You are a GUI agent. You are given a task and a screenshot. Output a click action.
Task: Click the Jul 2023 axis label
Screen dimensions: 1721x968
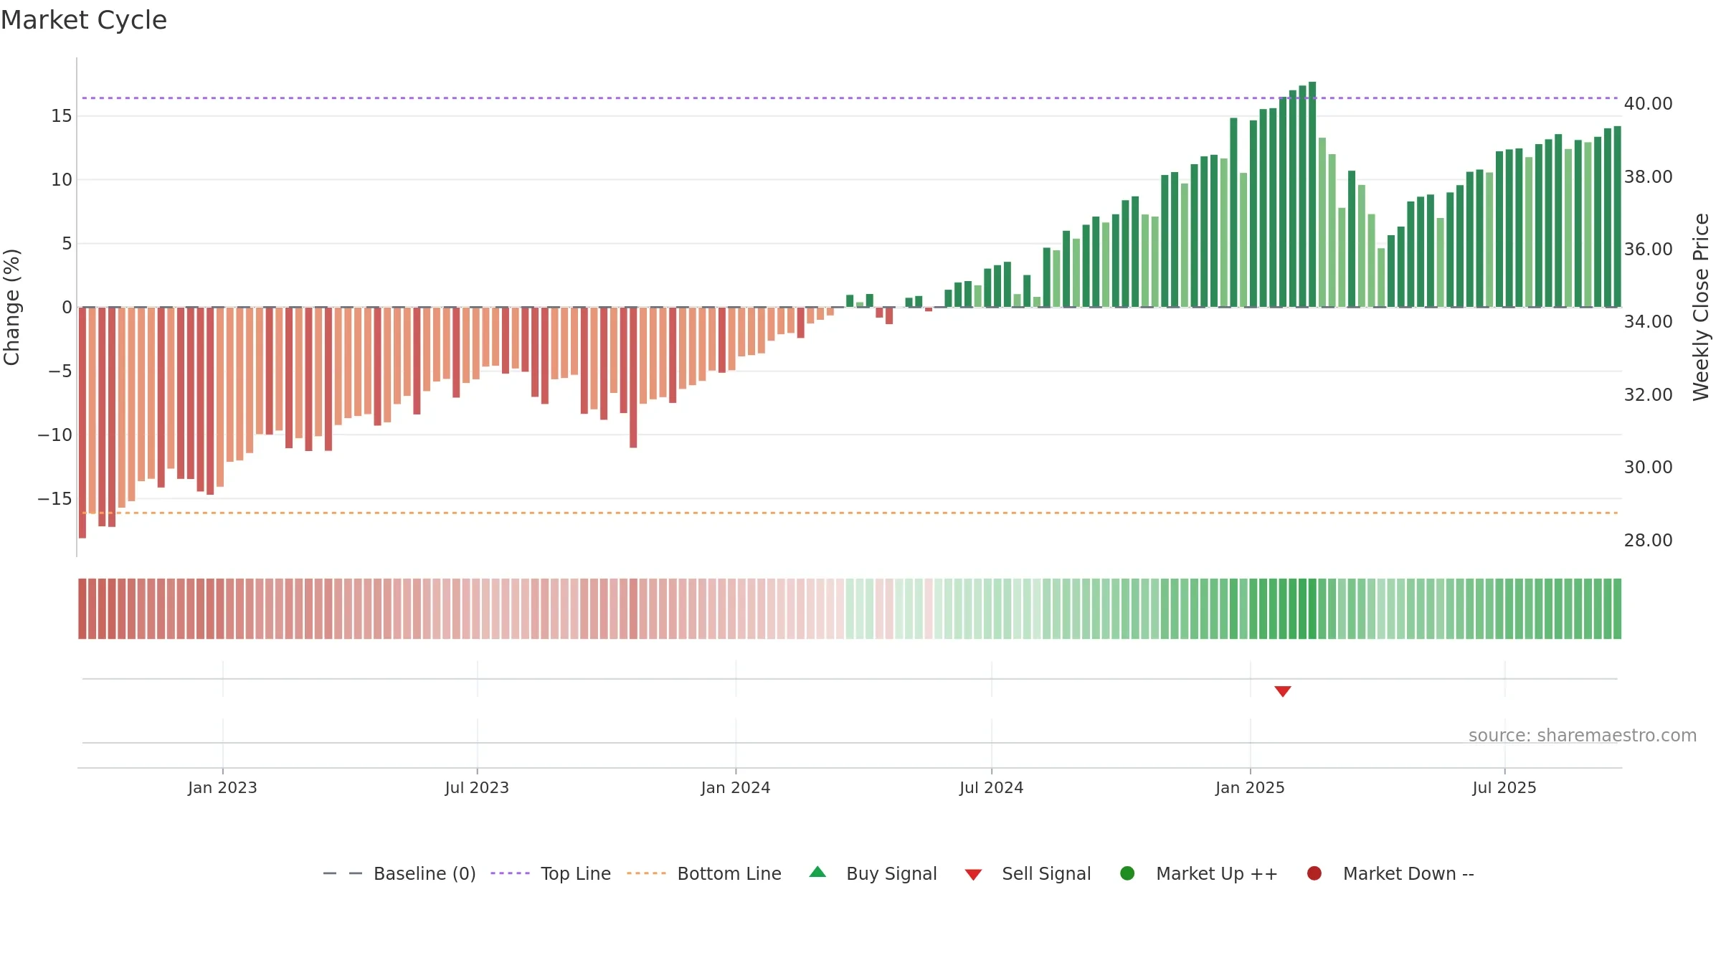pos(477,787)
